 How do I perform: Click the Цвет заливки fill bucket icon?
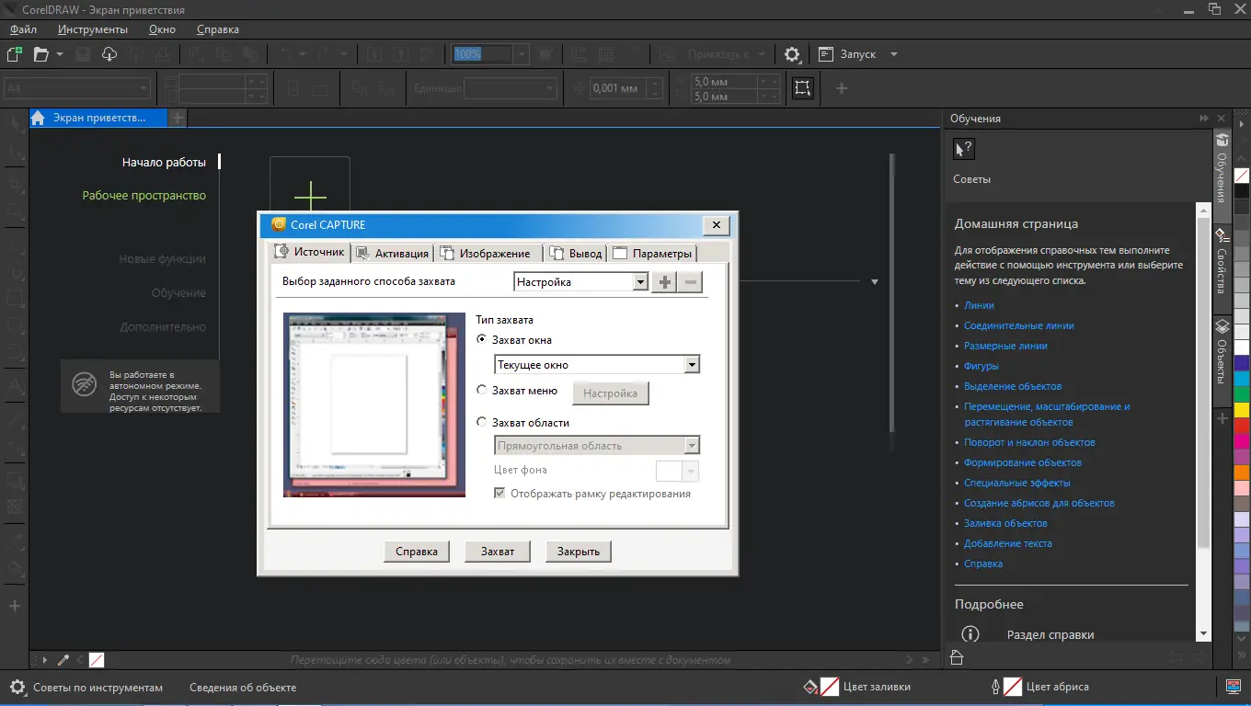click(810, 687)
